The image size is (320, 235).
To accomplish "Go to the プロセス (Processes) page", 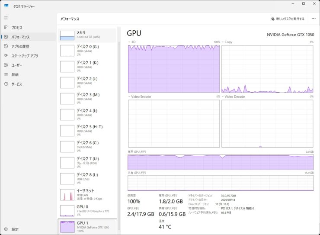I will (x=16, y=28).
